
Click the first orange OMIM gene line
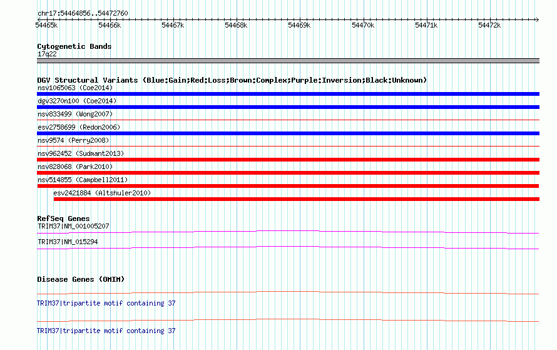pos(288,293)
